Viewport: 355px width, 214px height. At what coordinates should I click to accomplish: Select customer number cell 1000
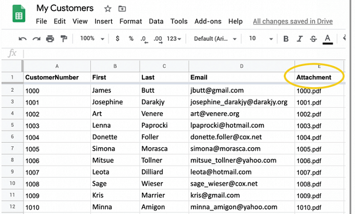pyautogui.click(x=57, y=90)
